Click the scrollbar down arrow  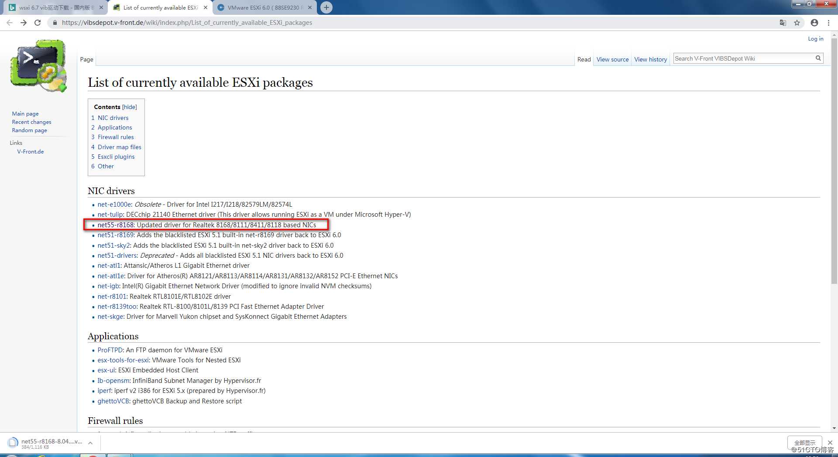pos(834,428)
